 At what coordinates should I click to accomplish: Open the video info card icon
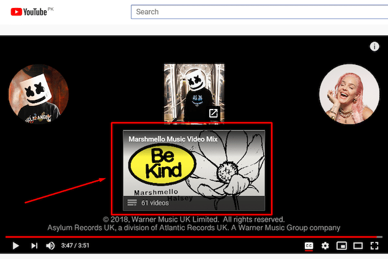click(x=375, y=47)
